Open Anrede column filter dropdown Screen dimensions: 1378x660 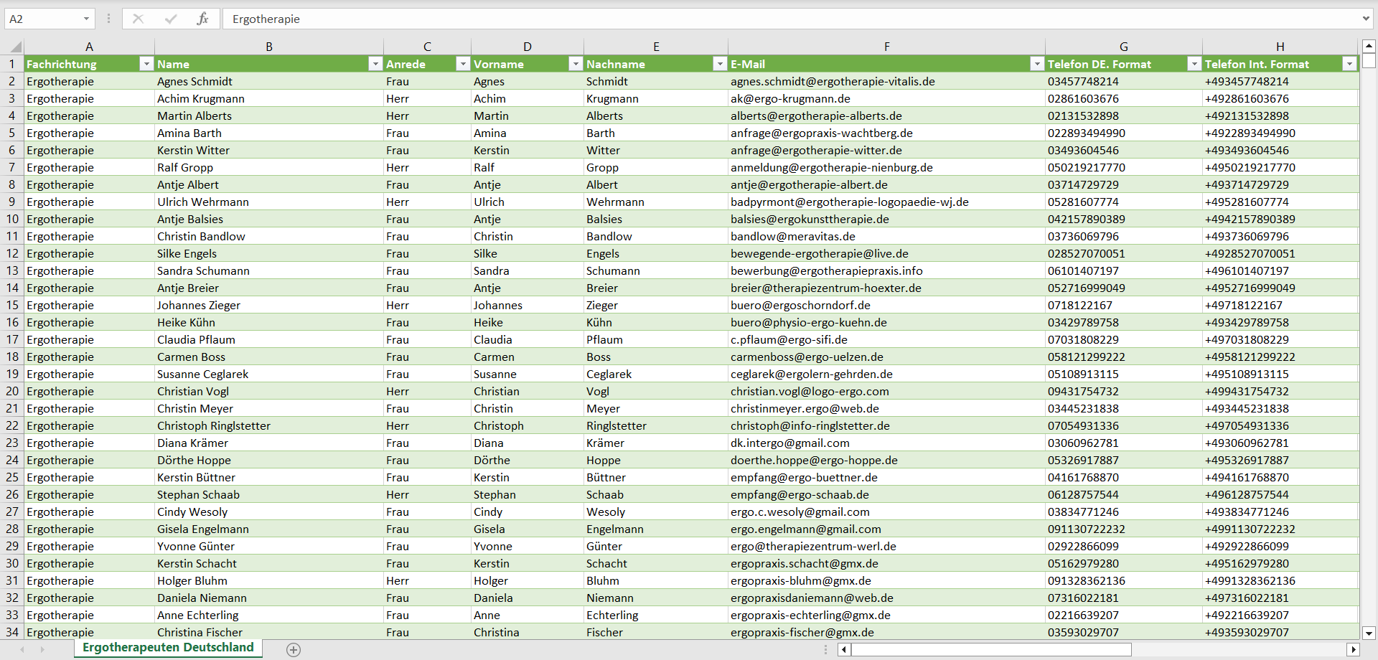click(463, 64)
